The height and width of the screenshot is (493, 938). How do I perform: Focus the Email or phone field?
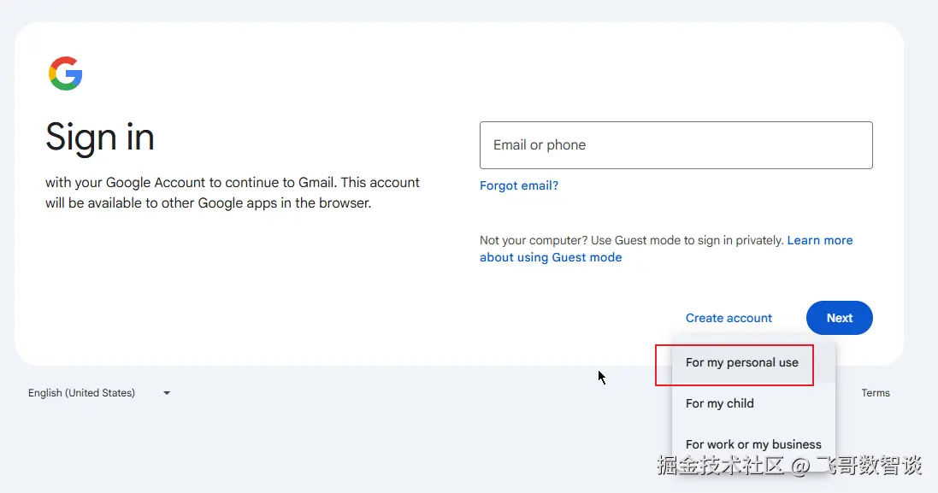tap(676, 145)
